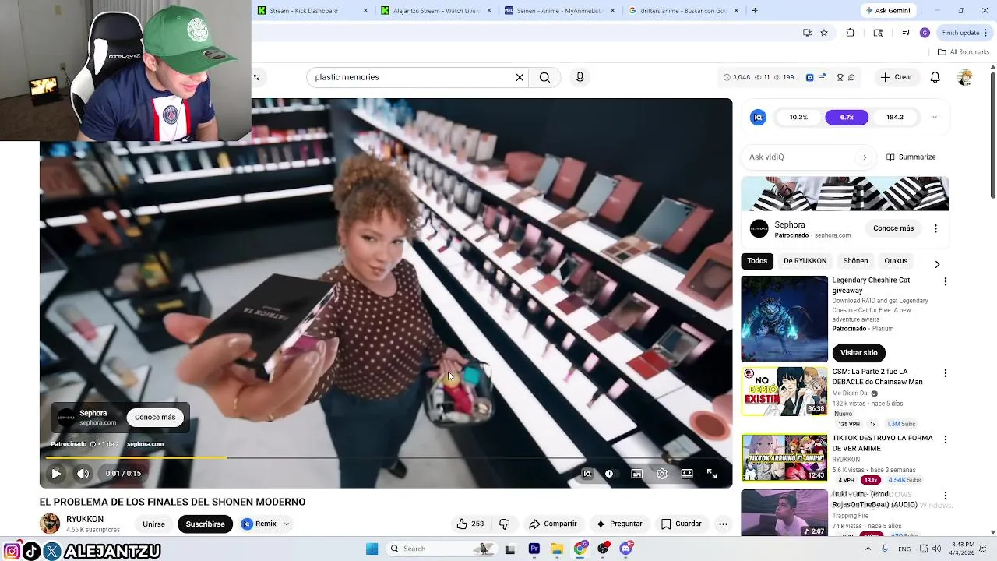Select the Shōnen filter chip

point(855,261)
